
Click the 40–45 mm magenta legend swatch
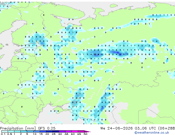[x=75, y=131]
